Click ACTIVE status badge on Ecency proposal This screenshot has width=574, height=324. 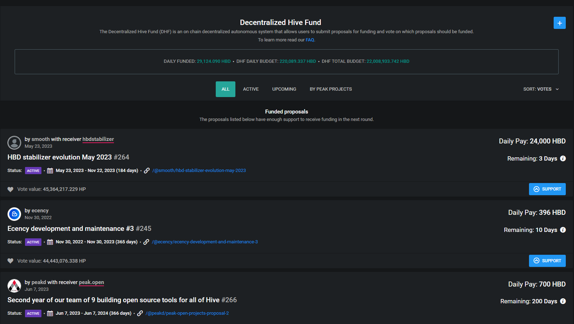pos(33,242)
